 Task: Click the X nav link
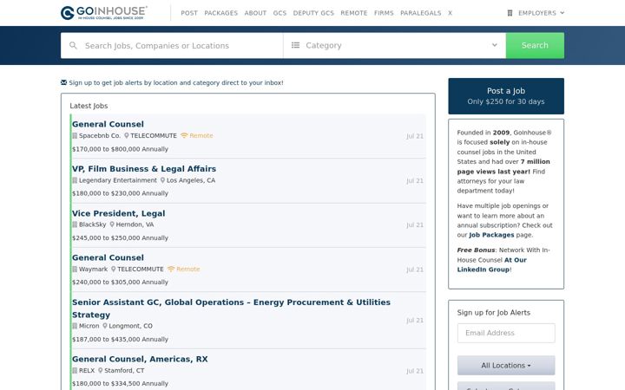[450, 13]
